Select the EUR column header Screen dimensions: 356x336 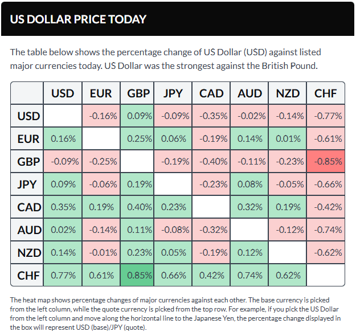100,93
